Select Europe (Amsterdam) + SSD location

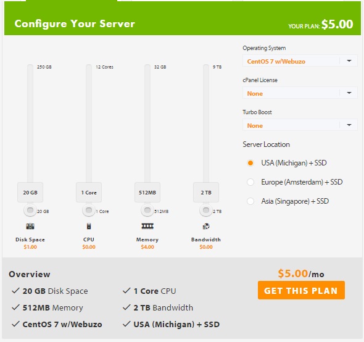coord(250,182)
